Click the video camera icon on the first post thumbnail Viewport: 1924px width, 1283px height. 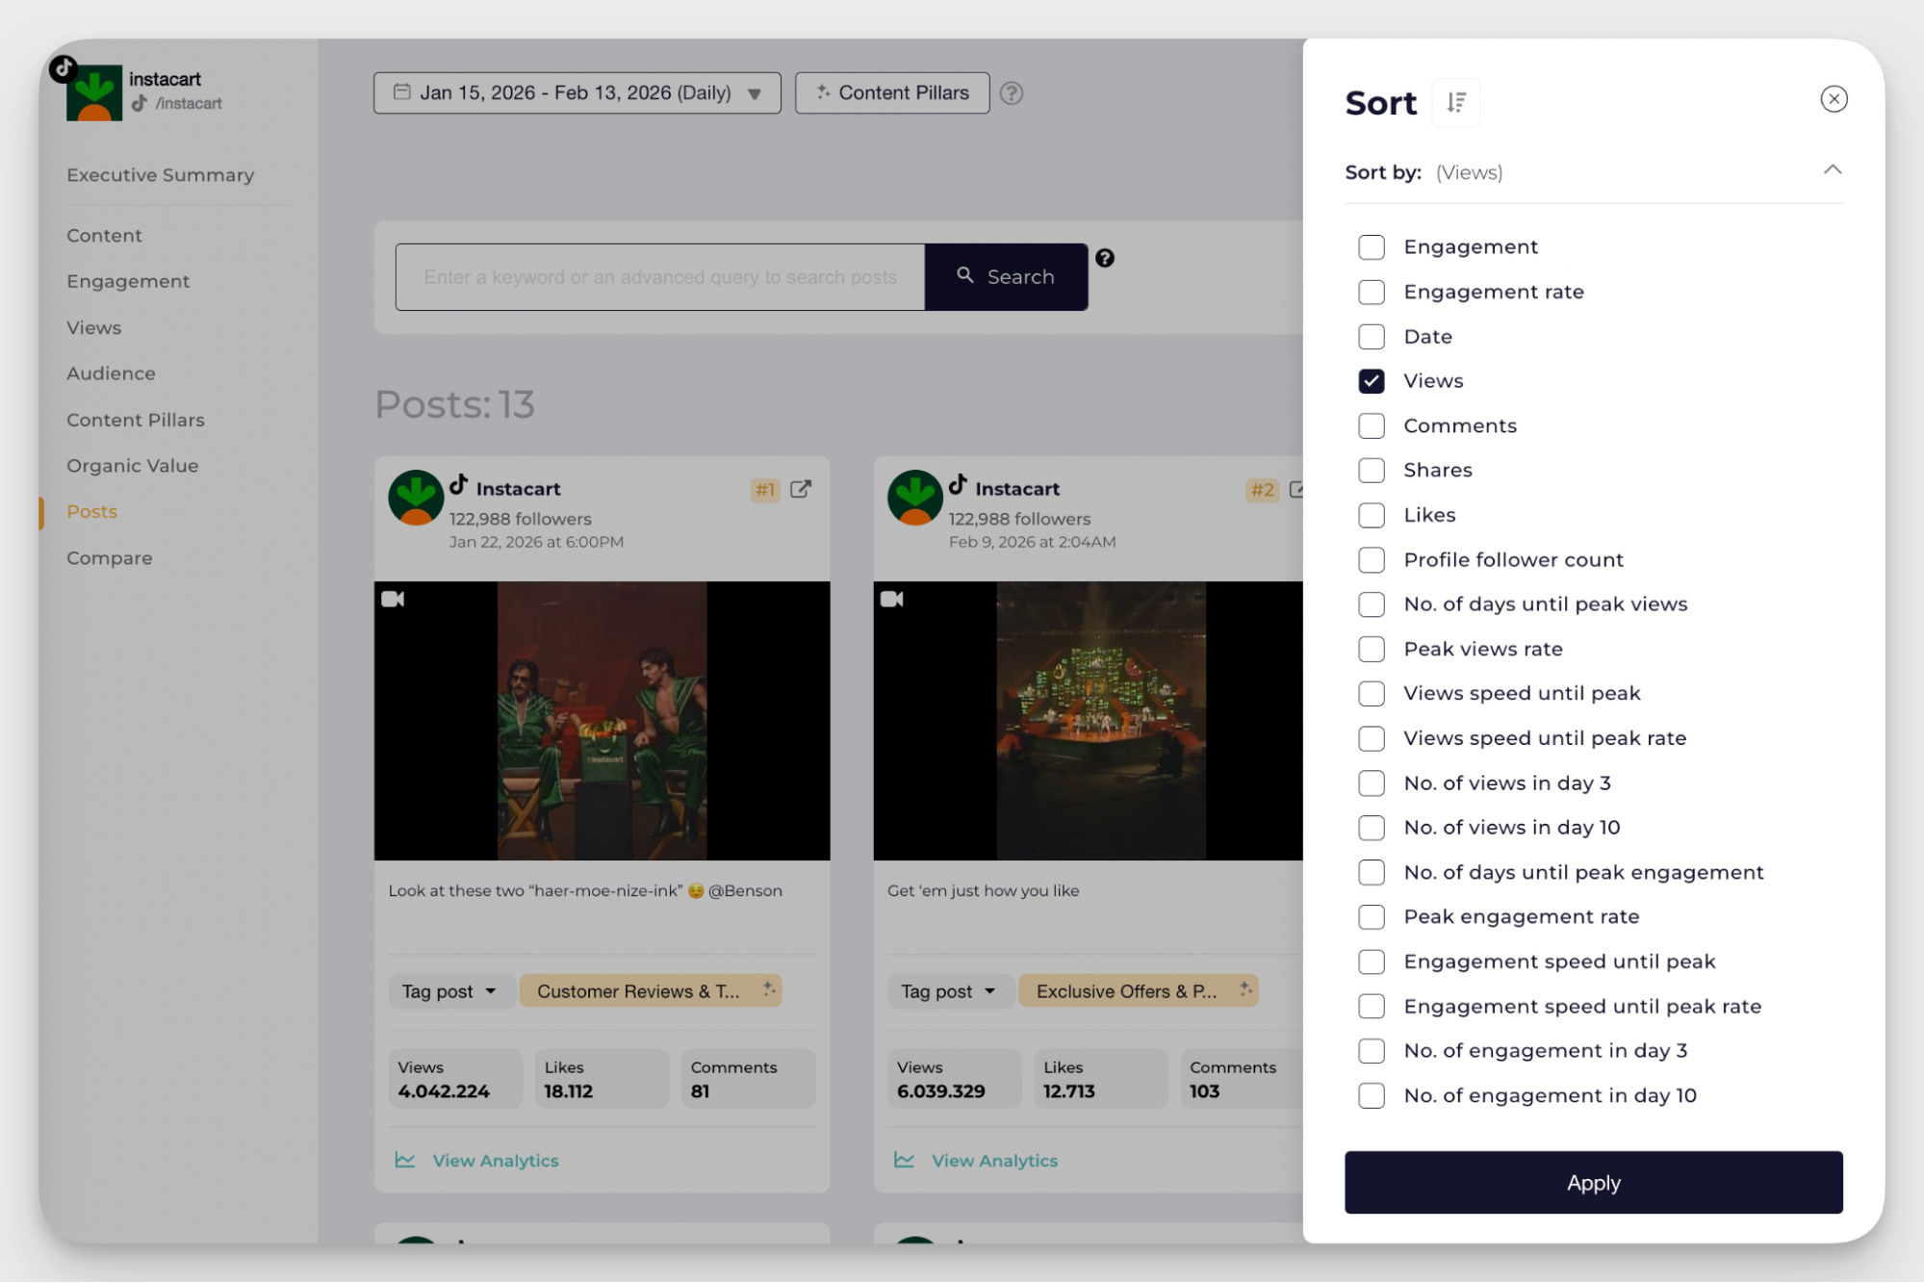393,598
